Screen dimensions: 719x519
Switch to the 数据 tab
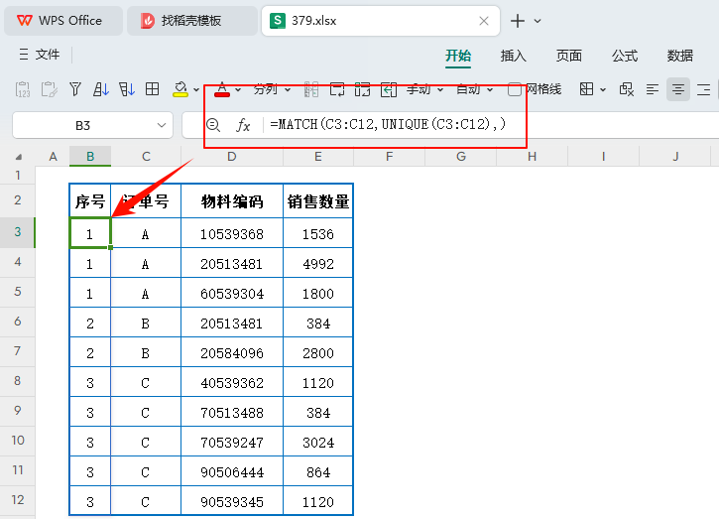pos(680,56)
